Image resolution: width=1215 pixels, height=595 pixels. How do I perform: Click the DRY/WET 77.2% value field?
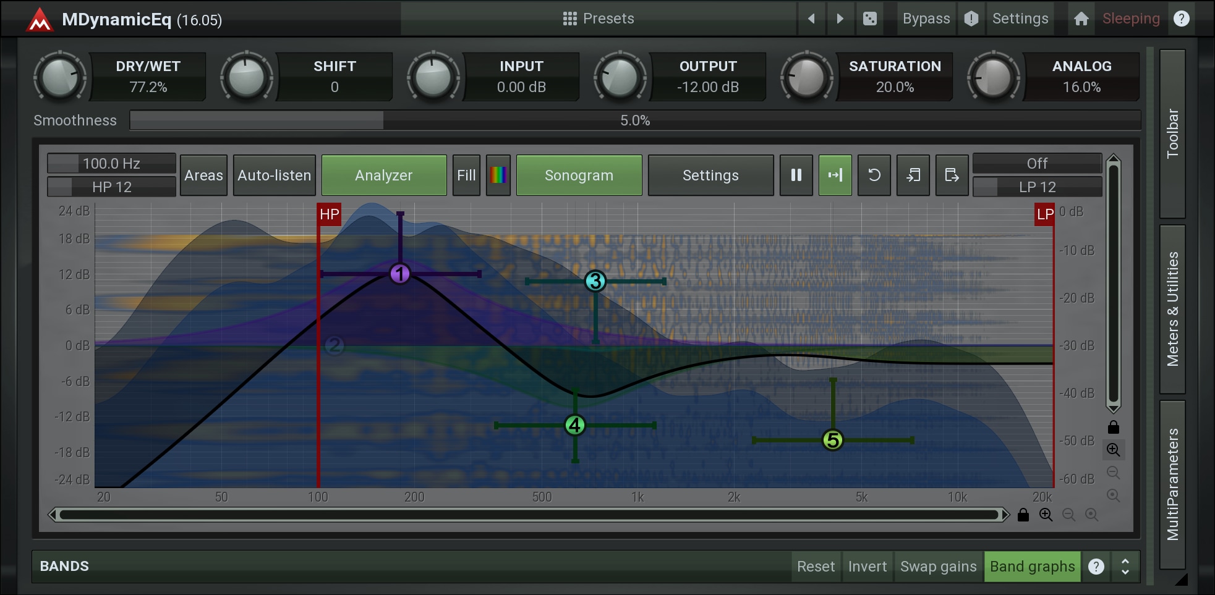pyautogui.click(x=148, y=87)
